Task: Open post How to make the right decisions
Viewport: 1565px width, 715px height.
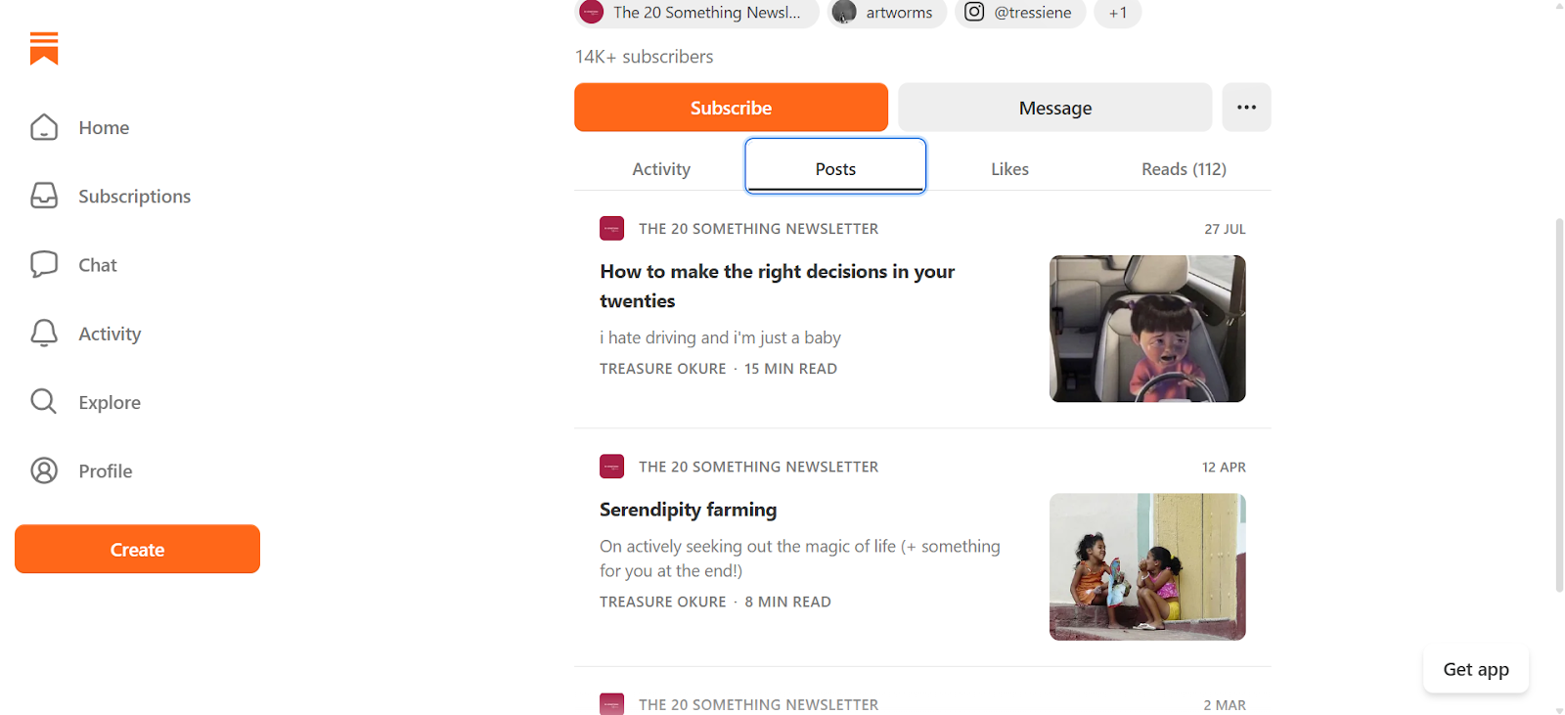Action: tap(777, 286)
